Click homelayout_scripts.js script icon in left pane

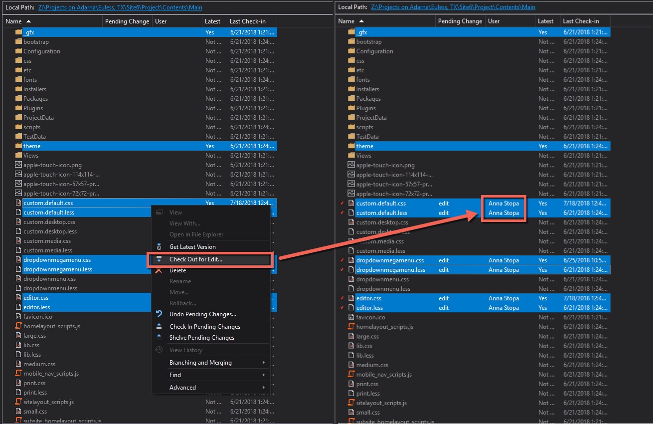18,326
